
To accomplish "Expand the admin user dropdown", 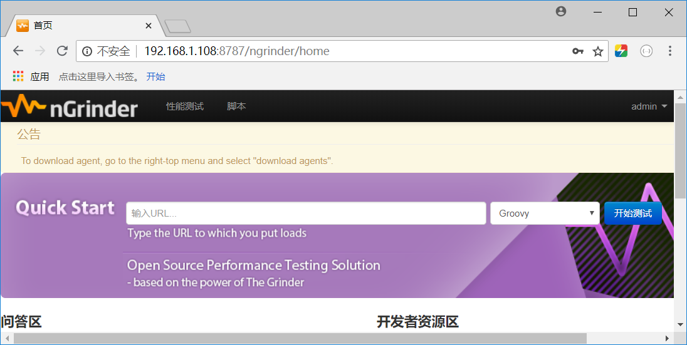I will pos(649,106).
